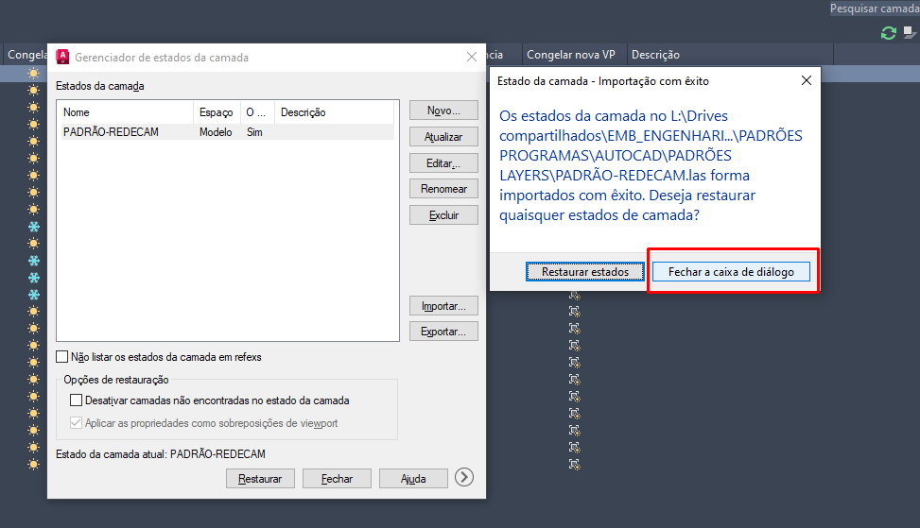920x528 pixels.
Task: Click the sun icon in the highlighted first row
Action: click(34, 74)
